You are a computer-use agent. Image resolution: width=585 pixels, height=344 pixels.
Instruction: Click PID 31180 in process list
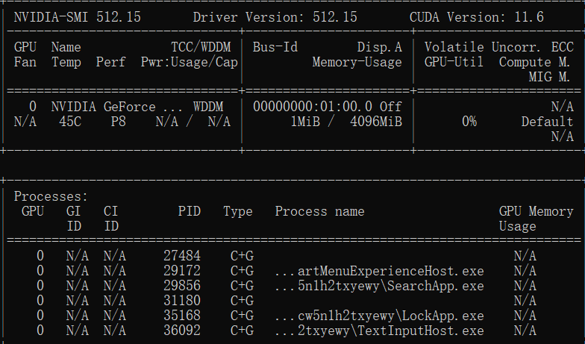pyautogui.click(x=182, y=301)
